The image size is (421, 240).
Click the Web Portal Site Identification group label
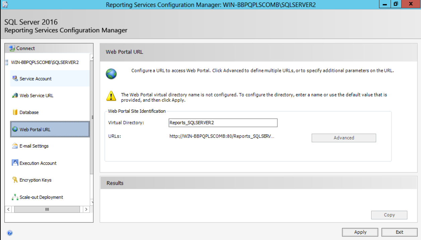[x=137, y=111]
